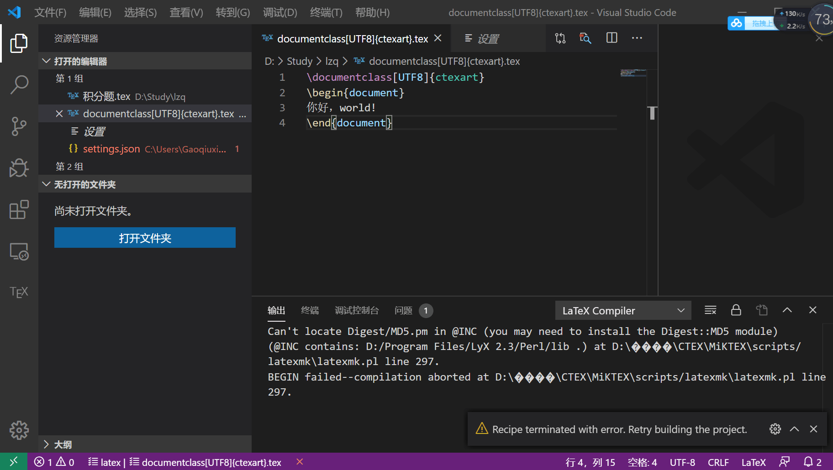Open the notifications bell

click(812, 462)
